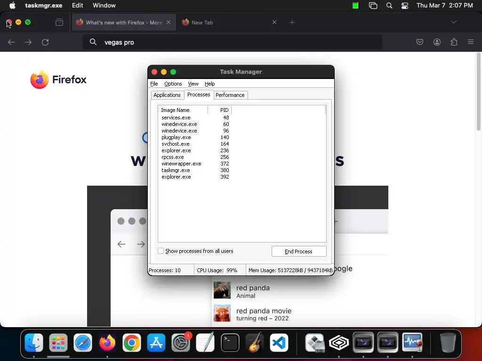This screenshot has width=482, height=361.
Task: Click the date and time in menu bar
Action: click(x=444, y=6)
